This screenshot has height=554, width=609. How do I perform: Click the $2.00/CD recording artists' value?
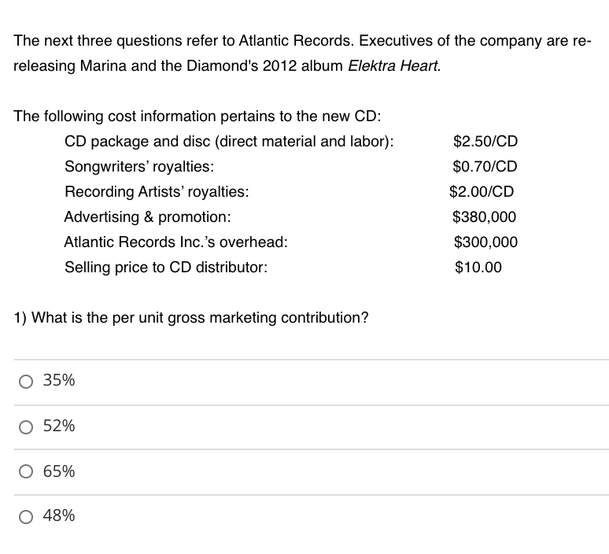tap(482, 191)
